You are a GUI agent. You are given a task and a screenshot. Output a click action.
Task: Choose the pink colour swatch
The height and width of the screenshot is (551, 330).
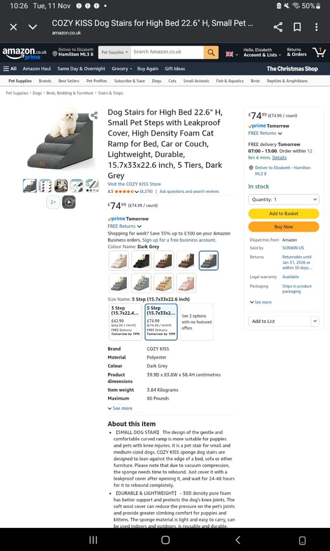[x=186, y=283]
